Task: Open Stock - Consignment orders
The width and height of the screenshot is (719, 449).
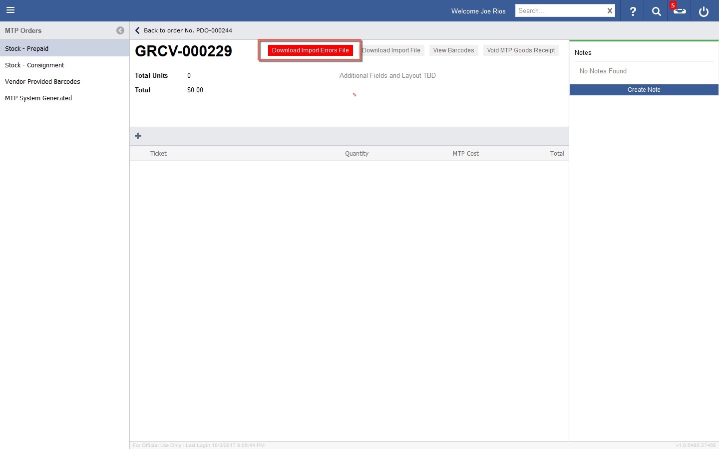Action: click(x=34, y=65)
